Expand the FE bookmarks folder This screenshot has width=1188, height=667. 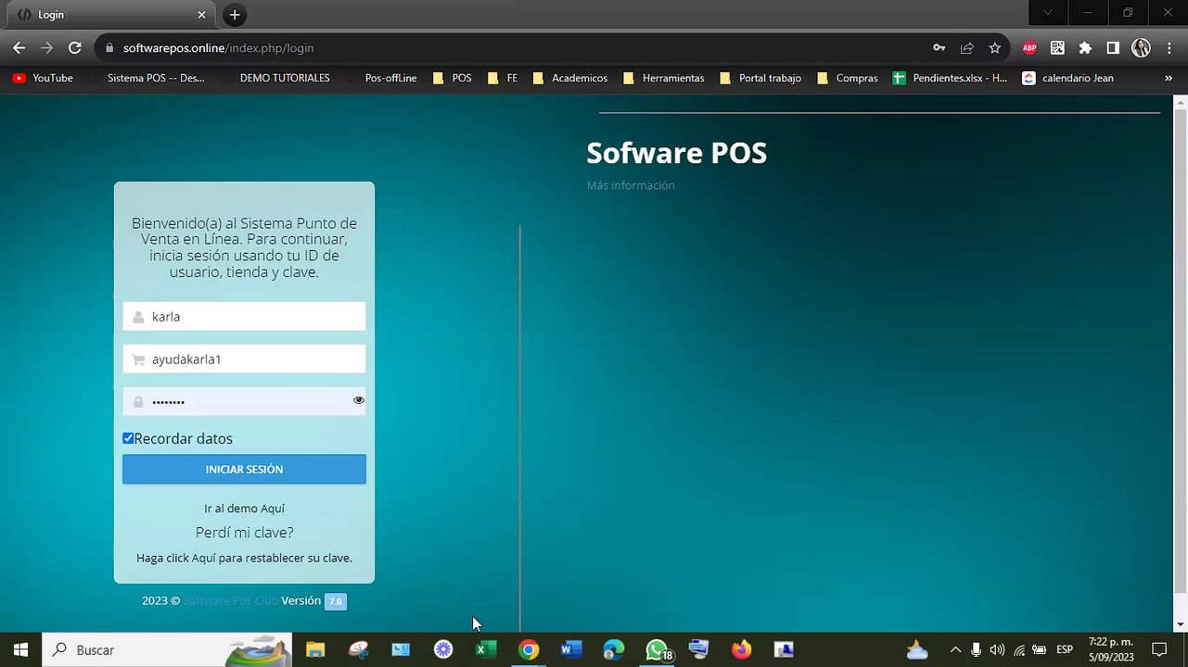(503, 78)
